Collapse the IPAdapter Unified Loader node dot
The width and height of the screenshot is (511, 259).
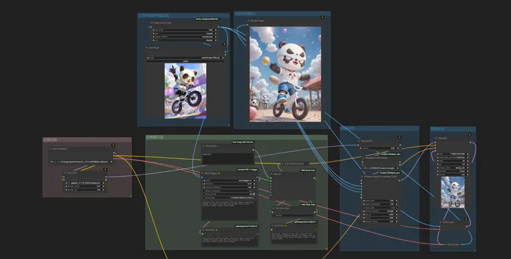tap(363, 158)
